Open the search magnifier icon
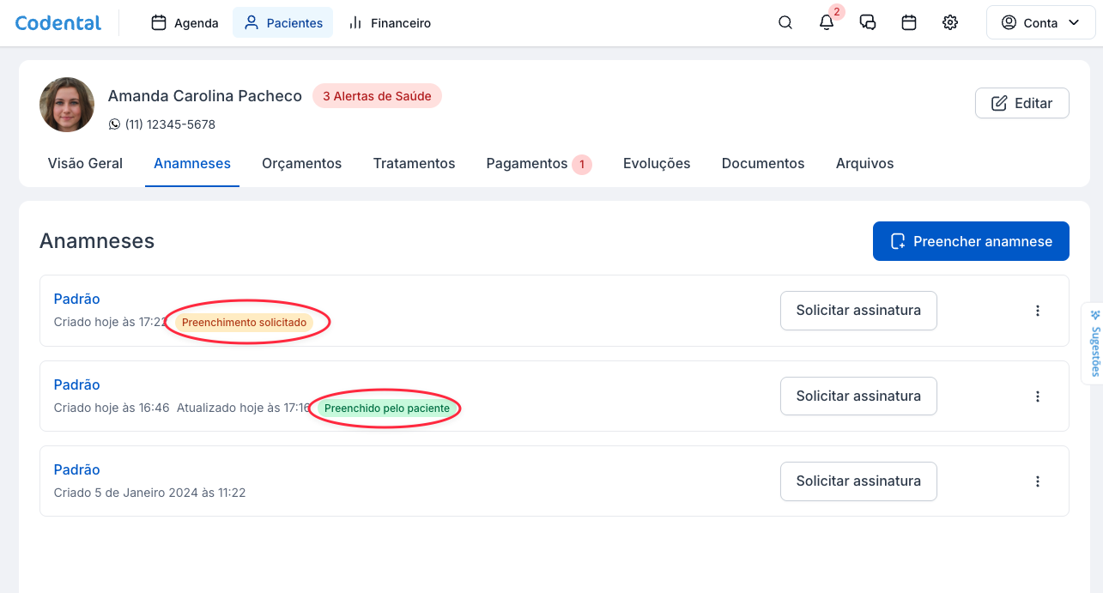 pos(785,23)
